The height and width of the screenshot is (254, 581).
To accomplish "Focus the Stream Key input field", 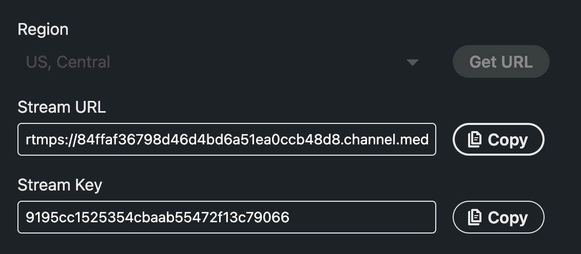I will click(227, 217).
